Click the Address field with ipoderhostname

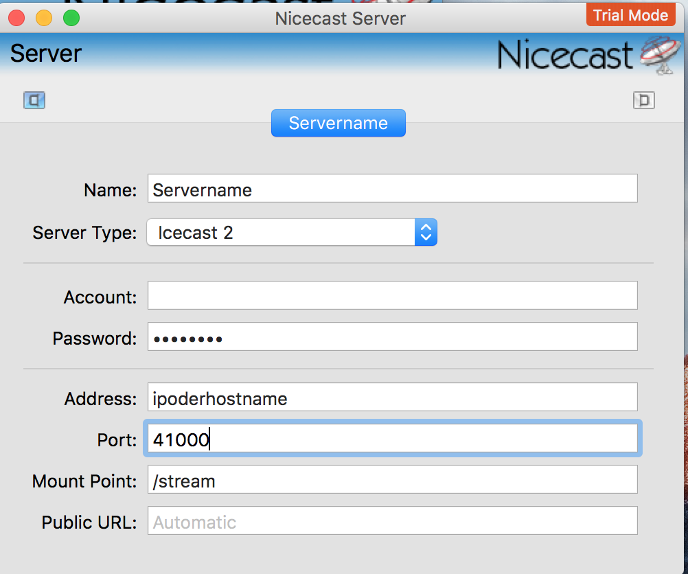(392, 397)
